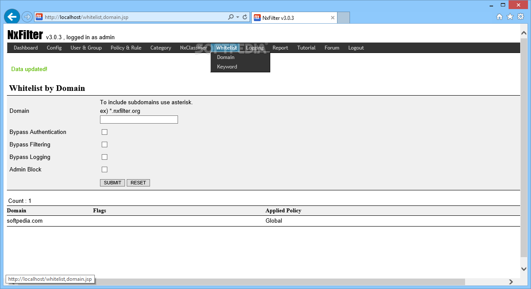Click the vertical scrollbar down arrow
The image size is (531, 289).
[524, 268]
